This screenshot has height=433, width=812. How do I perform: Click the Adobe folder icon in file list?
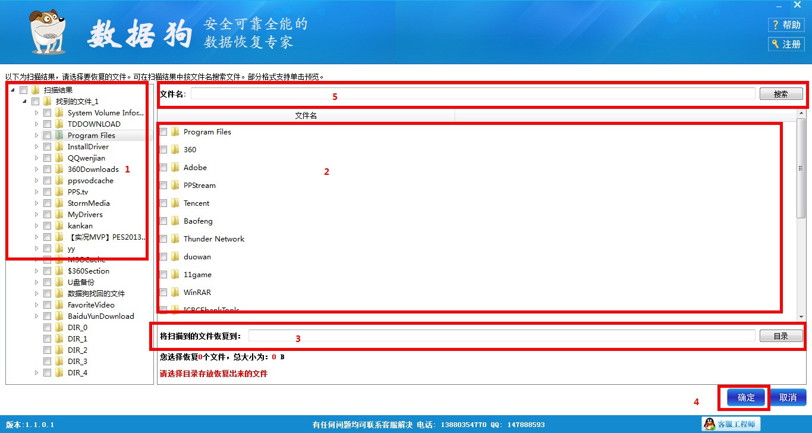click(x=175, y=167)
